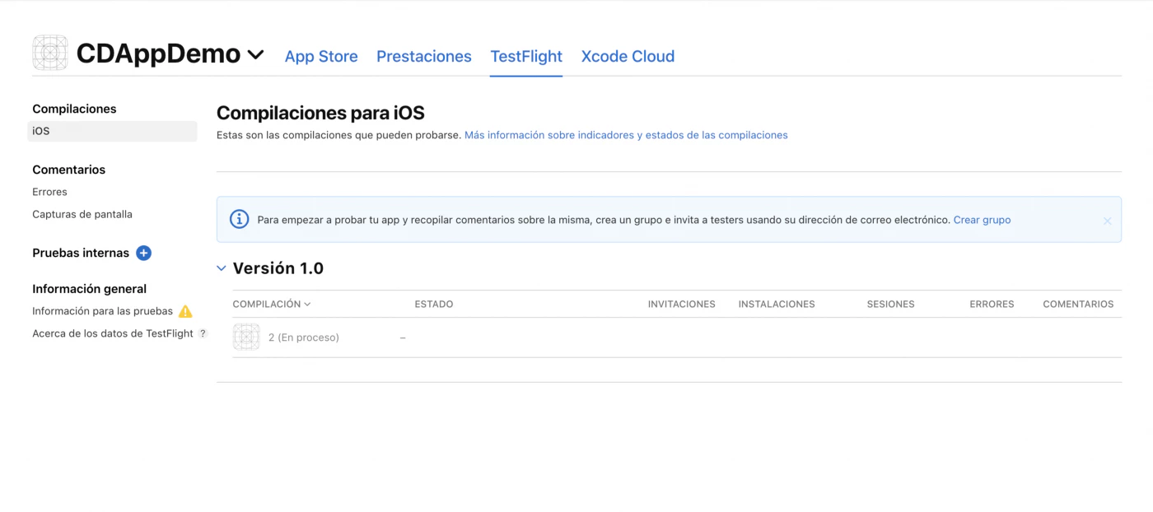Select Capturas de pantalla in sidebar
Viewport: 1153px width, 512px height.
(x=82, y=213)
